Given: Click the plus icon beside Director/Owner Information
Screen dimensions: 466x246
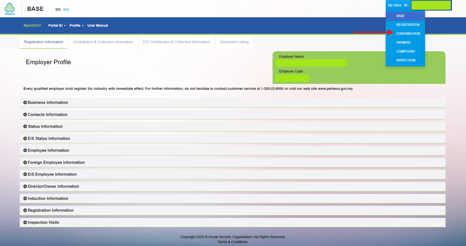Looking at the screenshot, I should coord(25,186).
